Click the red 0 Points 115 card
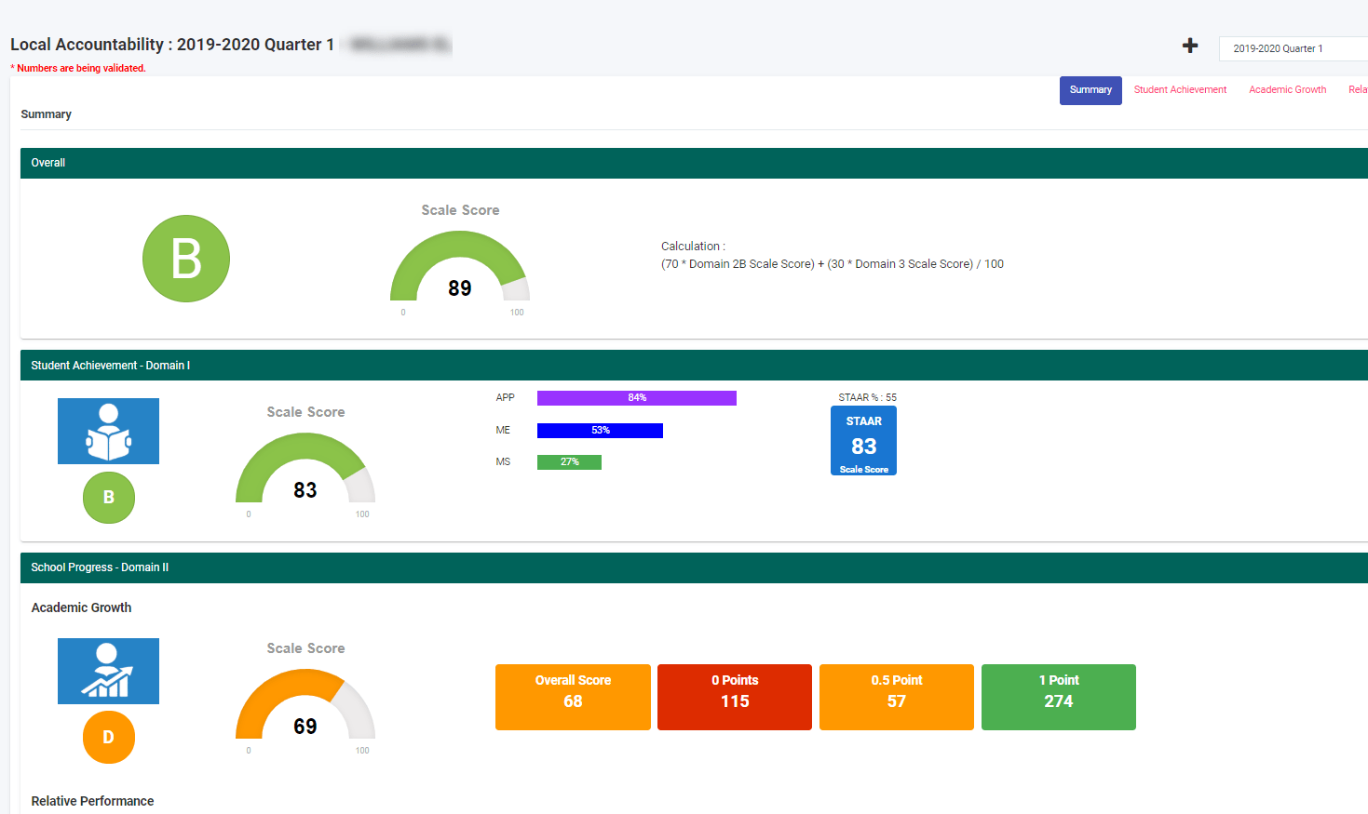This screenshot has height=814, width=1368. coord(735,697)
